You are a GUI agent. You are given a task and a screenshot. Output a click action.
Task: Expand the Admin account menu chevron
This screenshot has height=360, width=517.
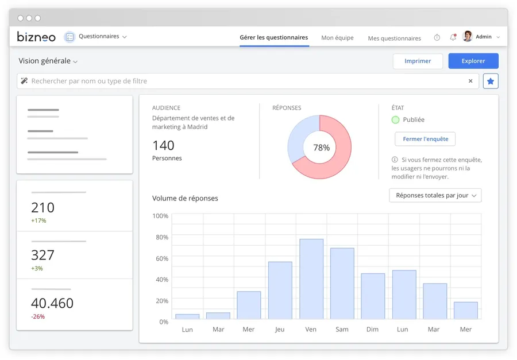[498, 37]
